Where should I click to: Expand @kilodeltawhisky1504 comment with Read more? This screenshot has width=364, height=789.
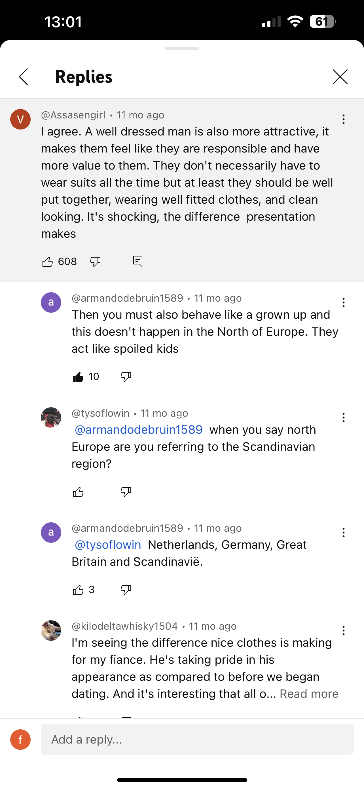(309, 694)
